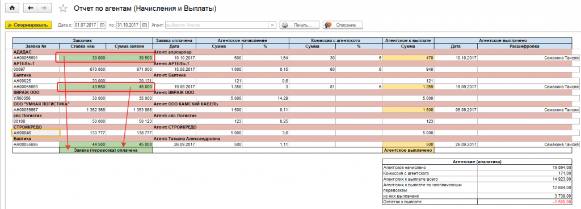Image resolution: width=581 pixels, height=209 pixels.
Task: Select the 14,29 percent cell
Action: click(266, 98)
